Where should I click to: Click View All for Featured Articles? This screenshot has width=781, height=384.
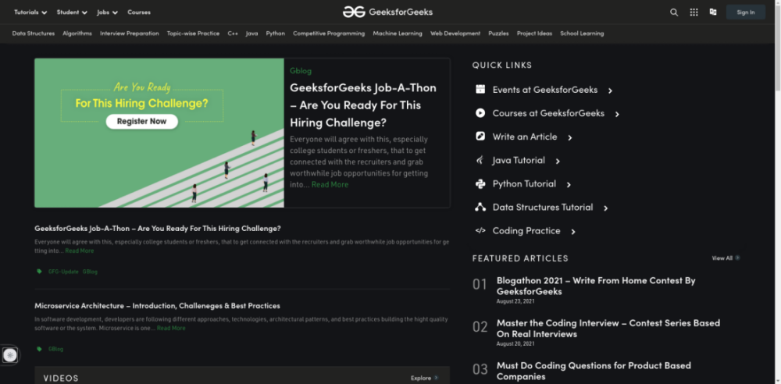[722, 258]
